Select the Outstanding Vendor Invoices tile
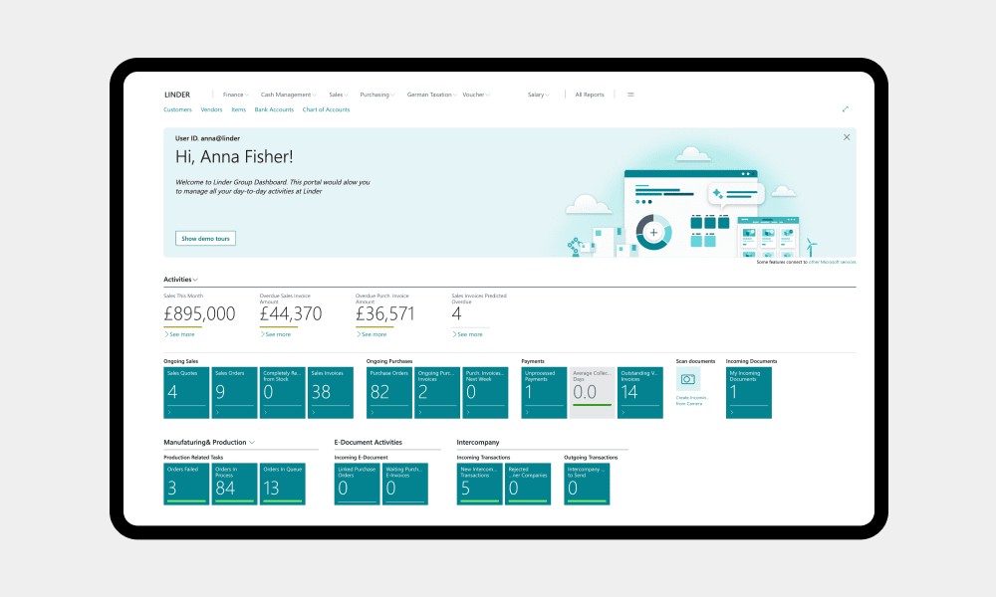The height and width of the screenshot is (597, 996). coord(639,392)
